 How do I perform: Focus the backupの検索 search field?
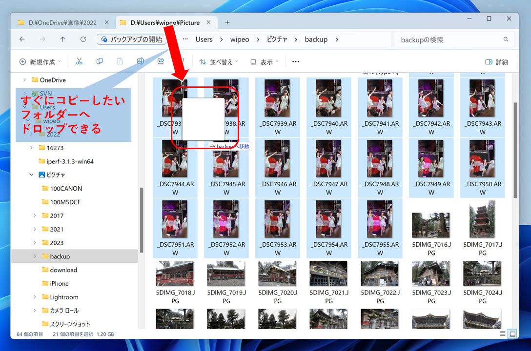point(454,39)
